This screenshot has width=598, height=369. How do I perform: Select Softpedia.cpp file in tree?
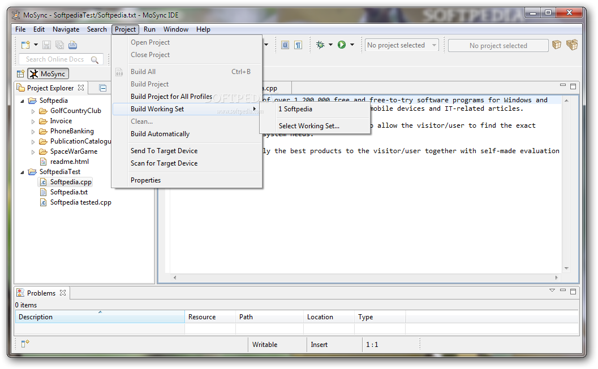71,182
